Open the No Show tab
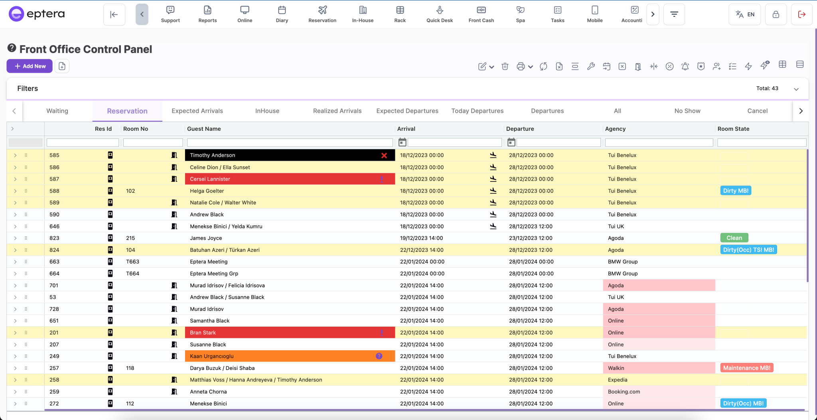The height and width of the screenshot is (420, 817). click(687, 111)
